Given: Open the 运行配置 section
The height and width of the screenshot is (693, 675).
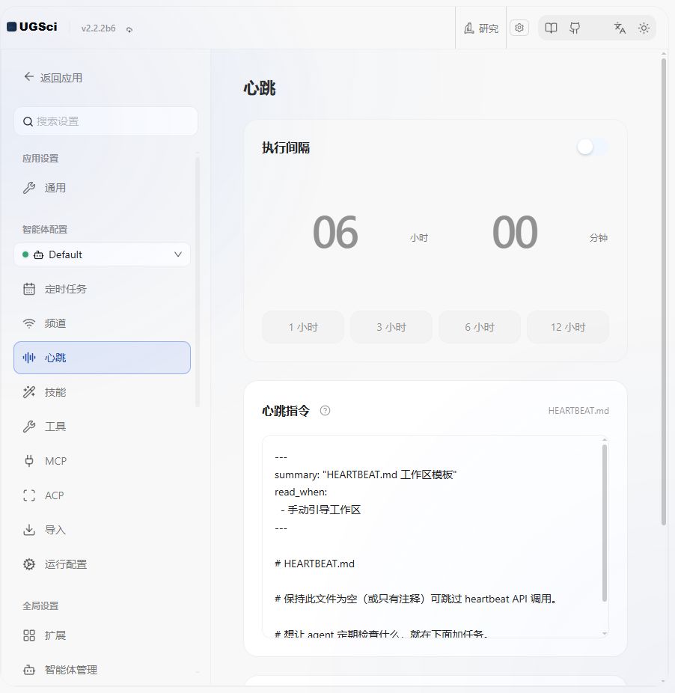Looking at the screenshot, I should 102,564.
